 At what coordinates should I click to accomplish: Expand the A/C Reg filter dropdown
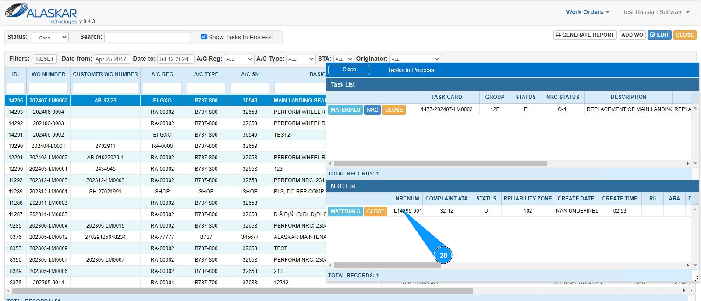click(x=239, y=59)
